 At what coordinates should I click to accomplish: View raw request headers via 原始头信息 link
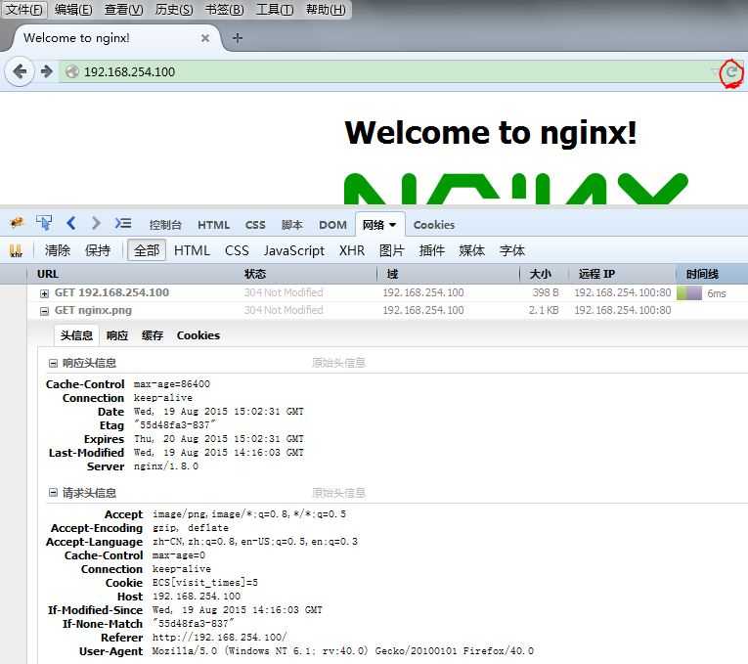[338, 493]
